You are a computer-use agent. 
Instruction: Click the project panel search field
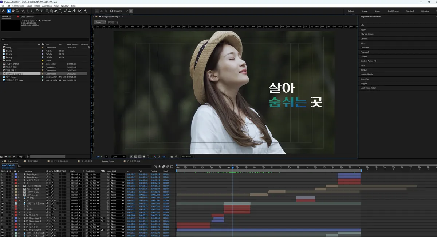45,39
